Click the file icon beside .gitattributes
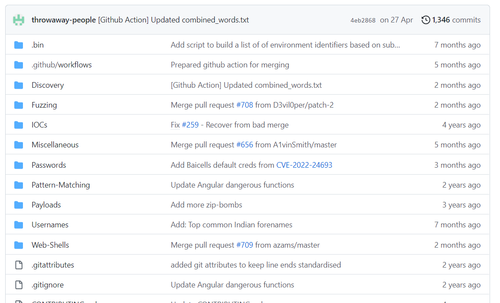The image size is (500, 303). coord(19,265)
